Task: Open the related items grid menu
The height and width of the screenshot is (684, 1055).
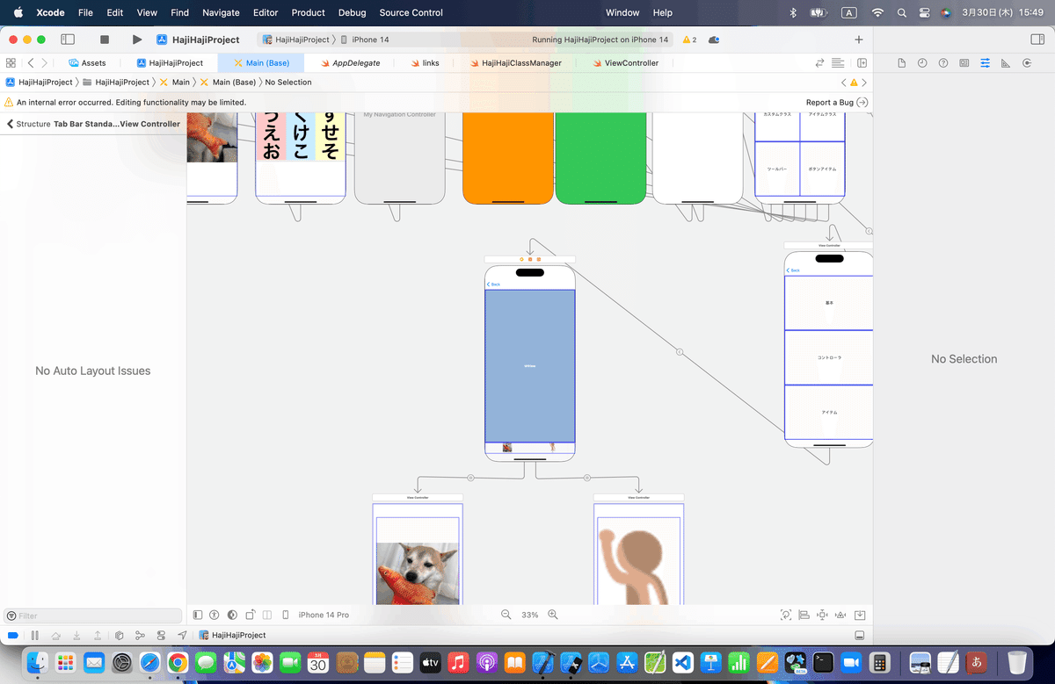Action: pyautogui.click(x=11, y=63)
